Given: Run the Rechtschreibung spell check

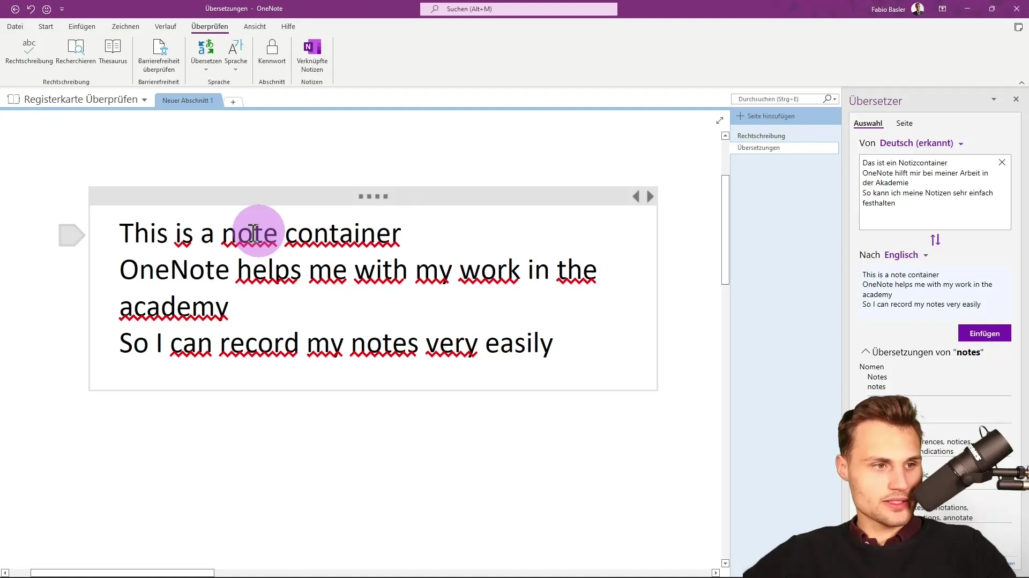Looking at the screenshot, I should [29, 52].
